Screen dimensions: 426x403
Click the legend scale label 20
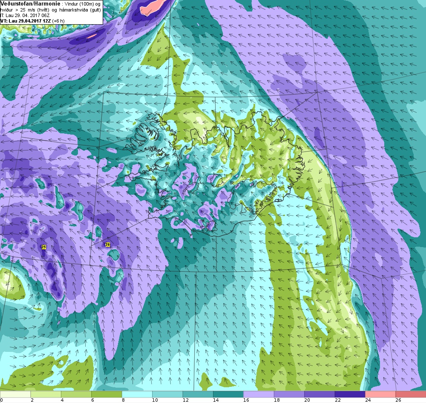tap(307, 400)
